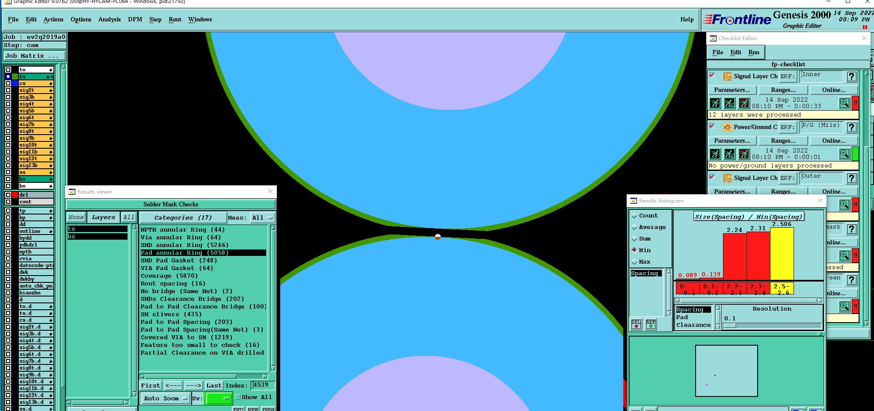Open help question mark beside P/G (Mils) field
The height and width of the screenshot is (411, 874).
click(x=852, y=127)
